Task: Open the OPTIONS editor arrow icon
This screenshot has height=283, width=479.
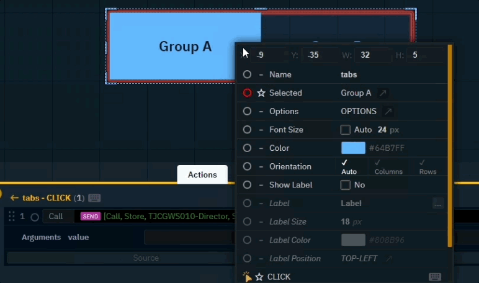Action: click(388, 112)
